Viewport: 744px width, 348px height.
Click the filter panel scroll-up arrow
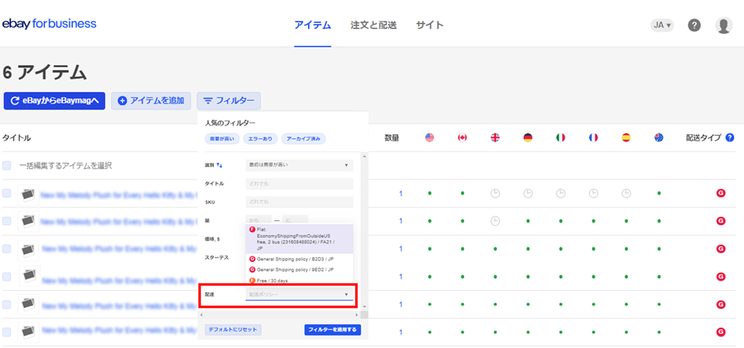364,156
